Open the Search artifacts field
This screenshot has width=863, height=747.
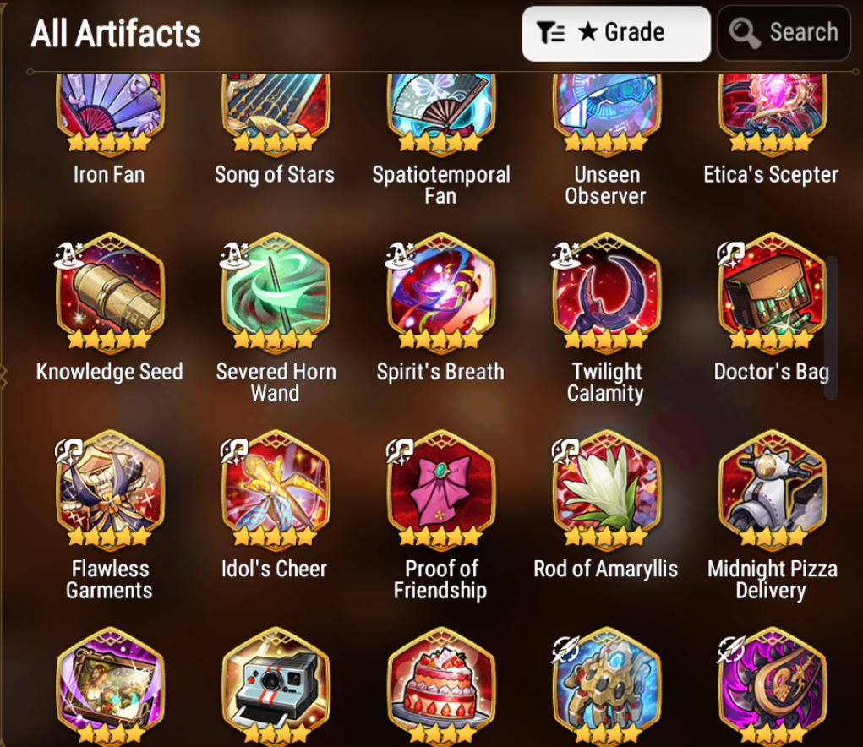pos(784,33)
